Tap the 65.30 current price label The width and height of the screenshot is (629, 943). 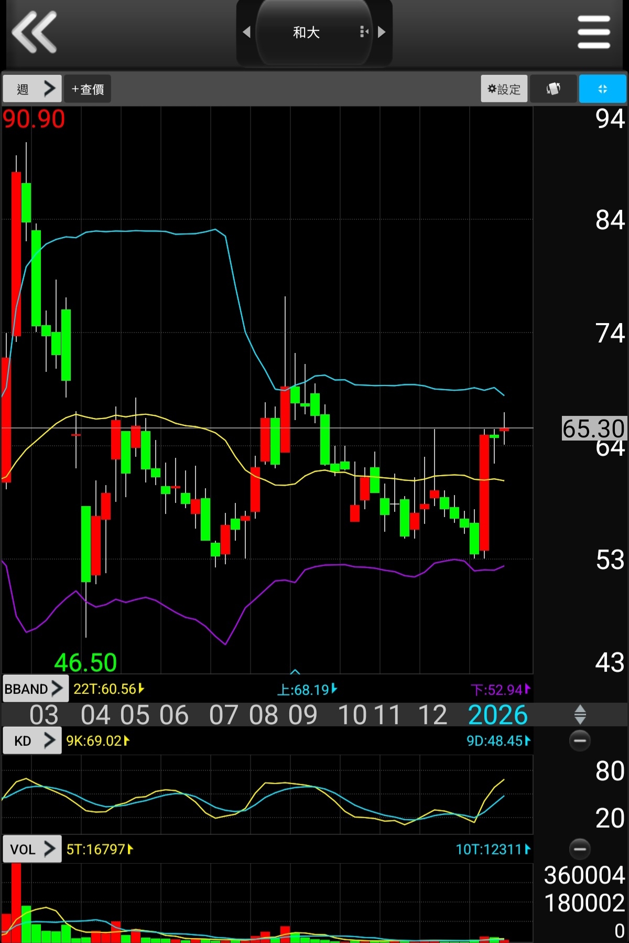(x=594, y=428)
